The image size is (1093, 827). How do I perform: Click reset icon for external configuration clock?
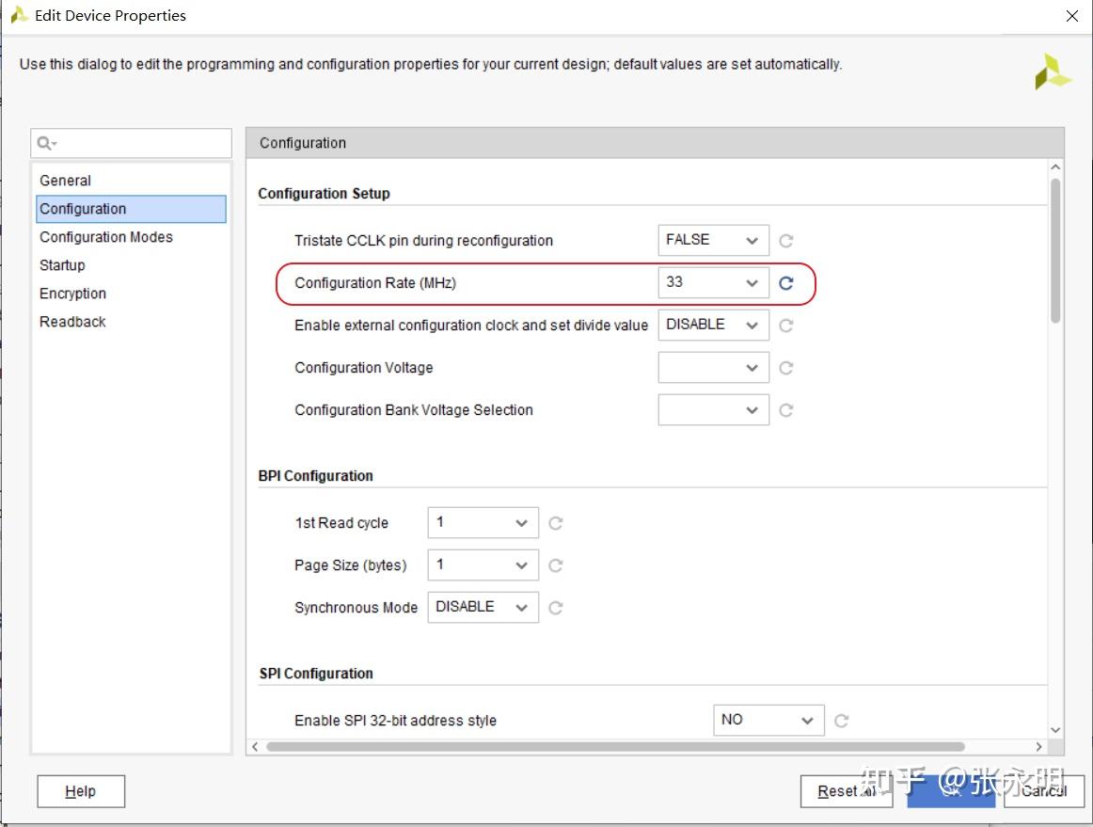coord(786,326)
